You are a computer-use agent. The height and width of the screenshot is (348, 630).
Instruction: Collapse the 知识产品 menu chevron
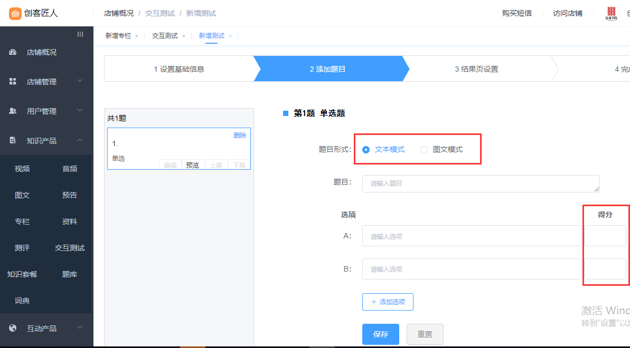coord(80,140)
